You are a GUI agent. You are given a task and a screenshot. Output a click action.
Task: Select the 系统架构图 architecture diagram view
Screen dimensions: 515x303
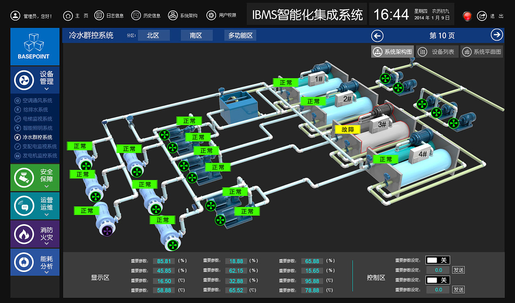[x=392, y=52]
